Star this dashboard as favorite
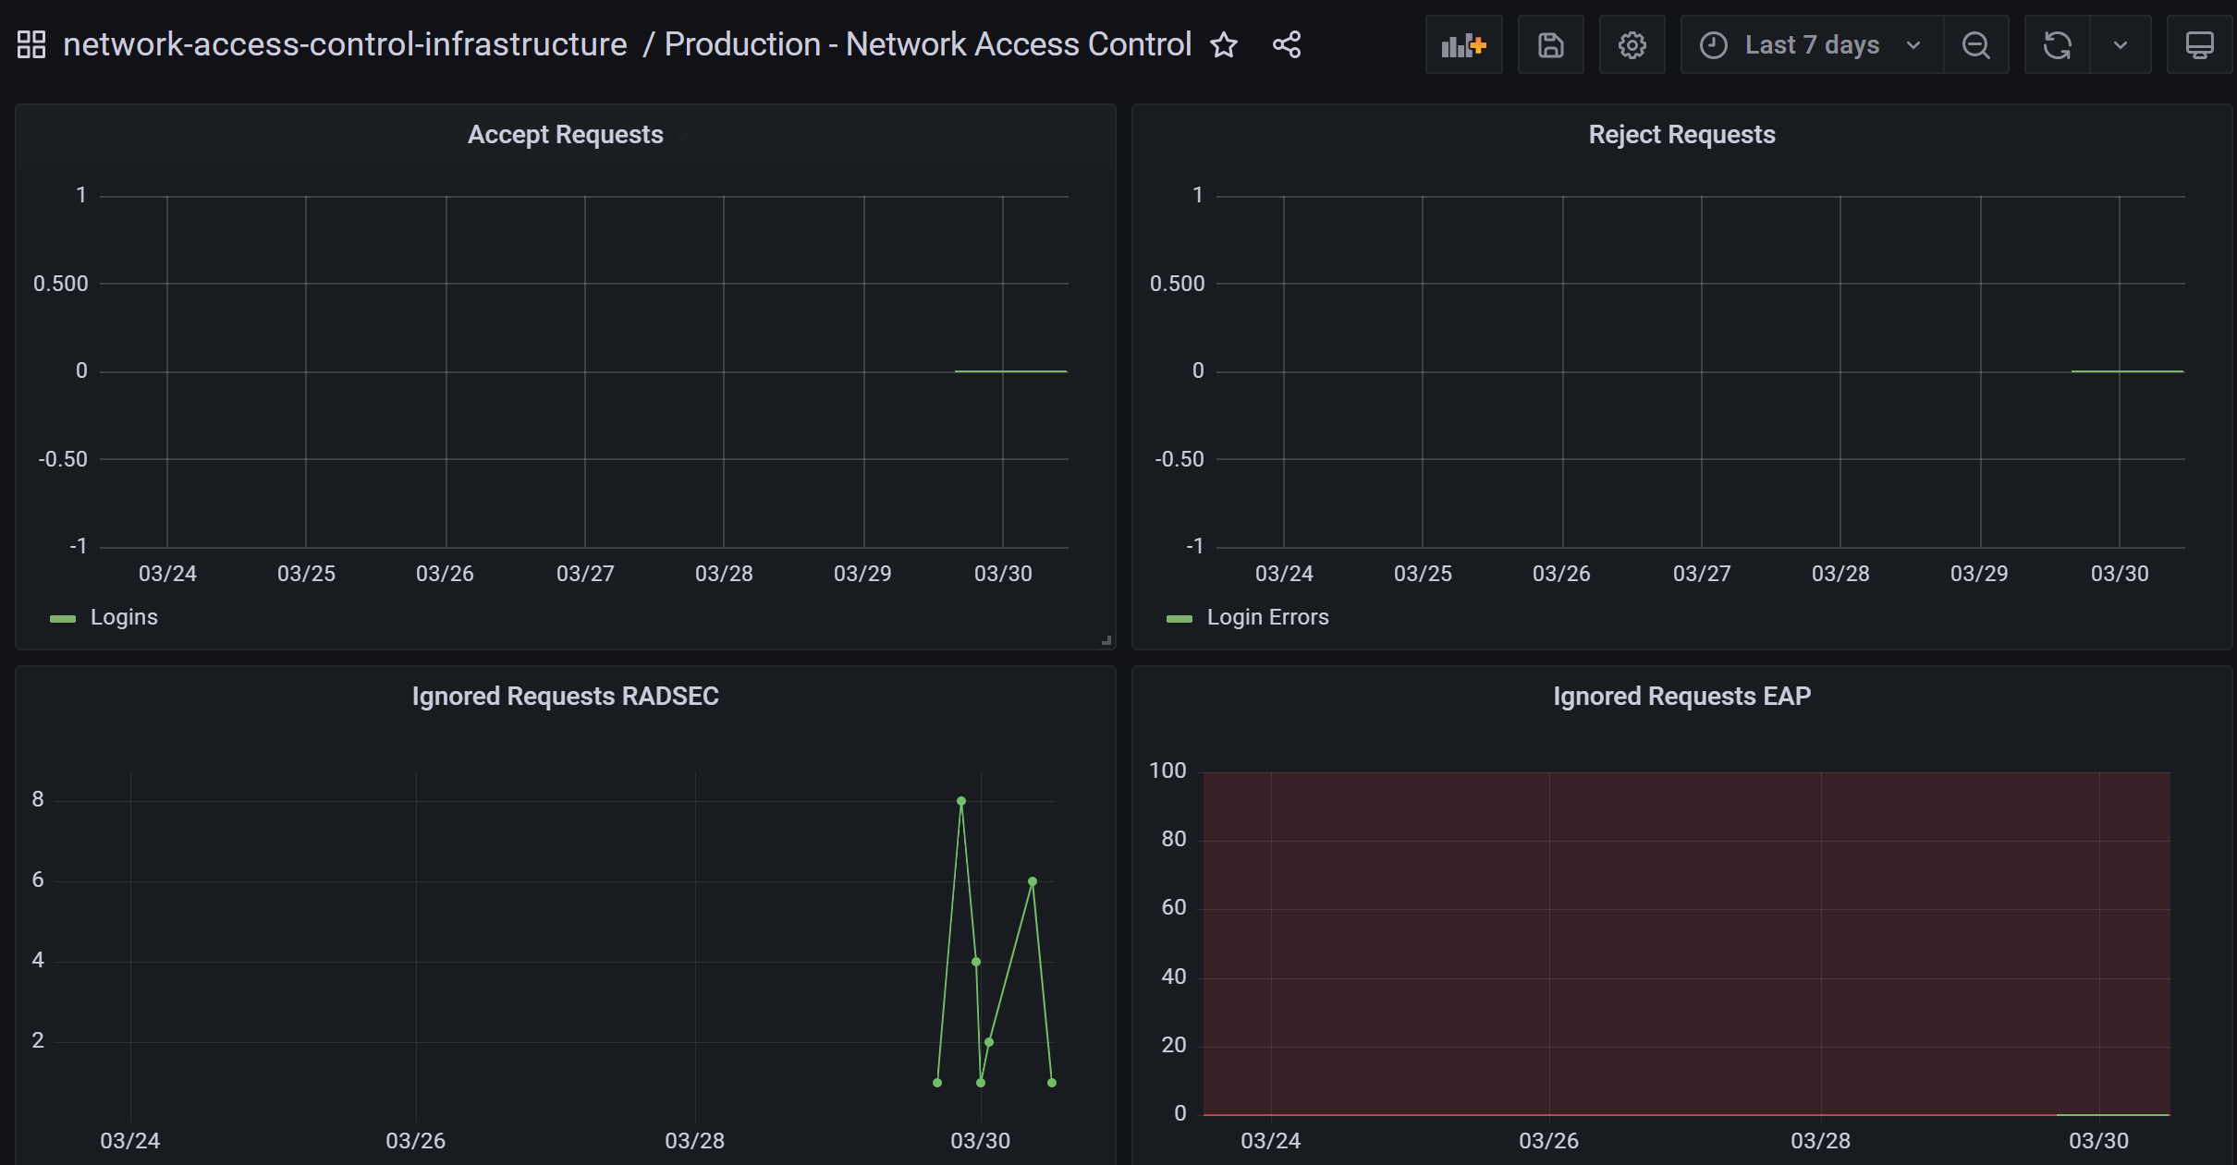The width and height of the screenshot is (2237, 1165). (1224, 44)
